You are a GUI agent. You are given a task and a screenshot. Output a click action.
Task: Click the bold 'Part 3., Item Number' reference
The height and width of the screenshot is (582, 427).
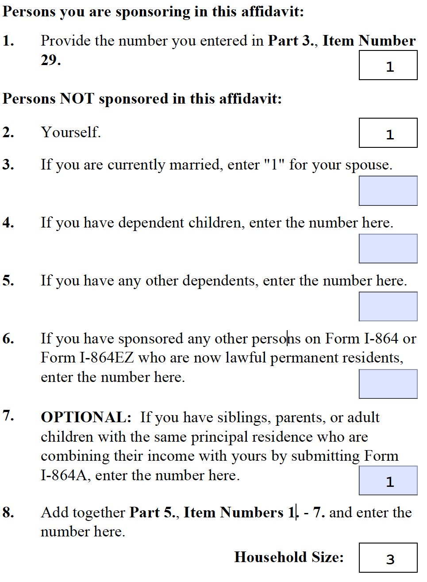[342, 41]
